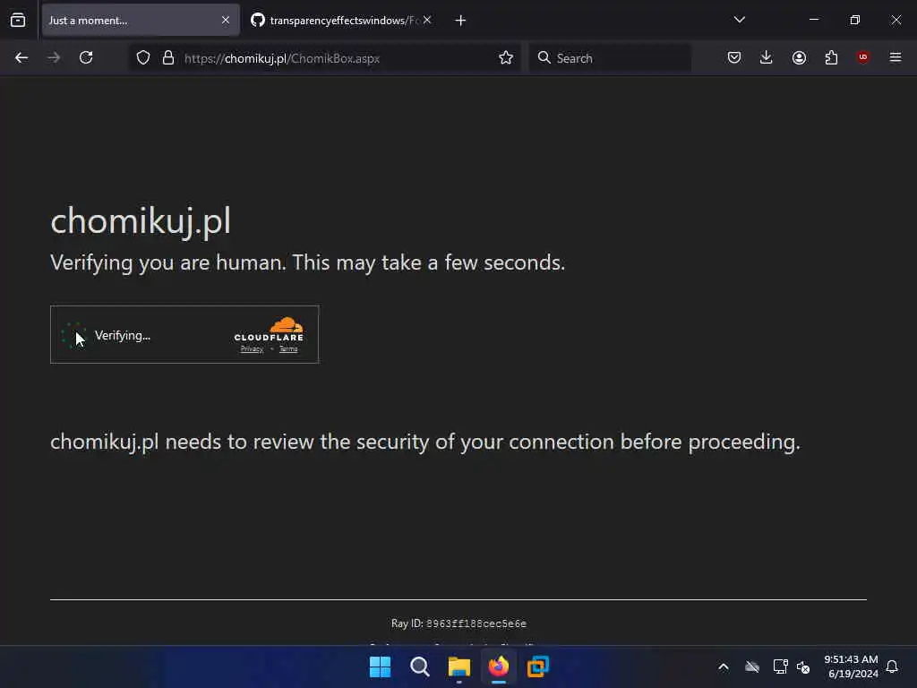Image resolution: width=917 pixels, height=688 pixels.
Task: Open the VirtualBox taskbar icon
Action: [538, 666]
